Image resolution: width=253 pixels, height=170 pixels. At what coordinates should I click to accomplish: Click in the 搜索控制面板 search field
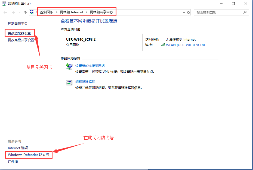tap(218, 12)
